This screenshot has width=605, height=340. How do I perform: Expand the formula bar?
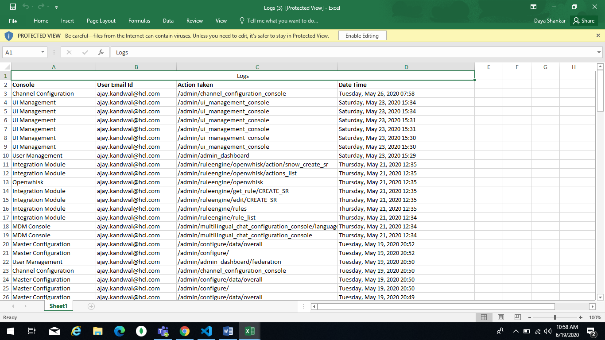click(599, 52)
